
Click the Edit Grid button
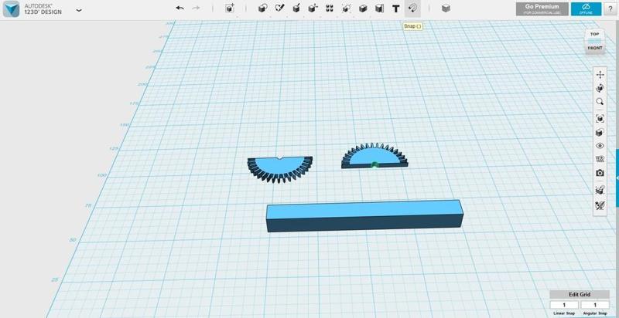pos(580,294)
